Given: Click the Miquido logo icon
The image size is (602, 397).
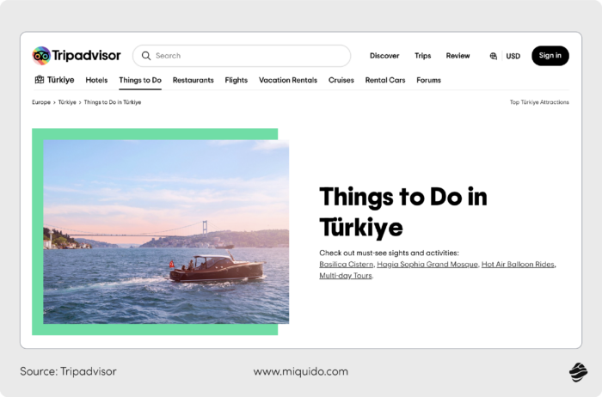Looking at the screenshot, I should (x=578, y=372).
